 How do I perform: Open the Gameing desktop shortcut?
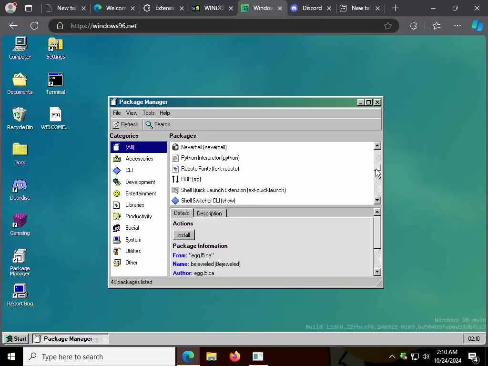(20, 224)
